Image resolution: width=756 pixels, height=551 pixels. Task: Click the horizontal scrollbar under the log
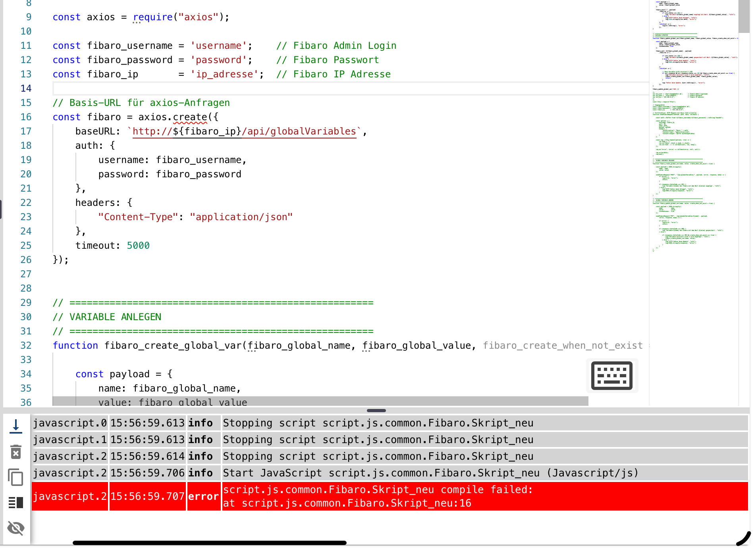click(x=210, y=543)
